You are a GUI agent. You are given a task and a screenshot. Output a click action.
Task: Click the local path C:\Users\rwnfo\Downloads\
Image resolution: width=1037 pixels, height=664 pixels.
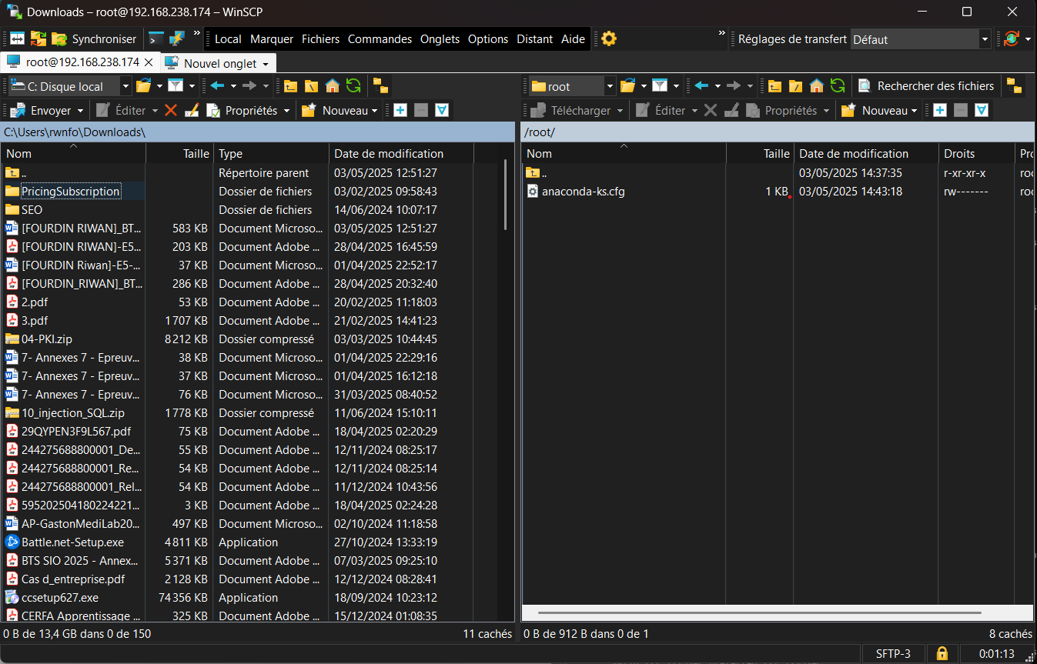point(75,132)
